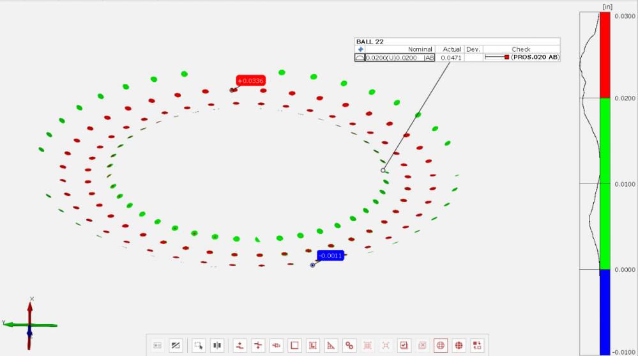Click the checkmark inspection box icon
Image resolution: width=638 pixels, height=356 pixels.
(x=404, y=345)
